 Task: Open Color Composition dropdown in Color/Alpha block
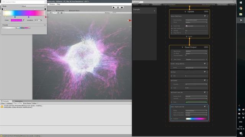click(196, 113)
